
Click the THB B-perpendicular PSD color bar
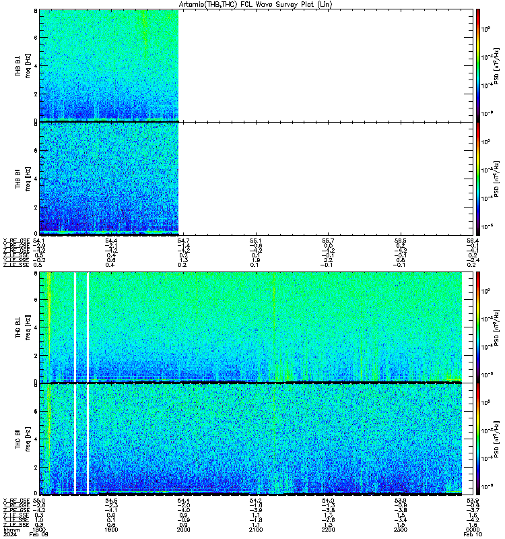[478, 65]
